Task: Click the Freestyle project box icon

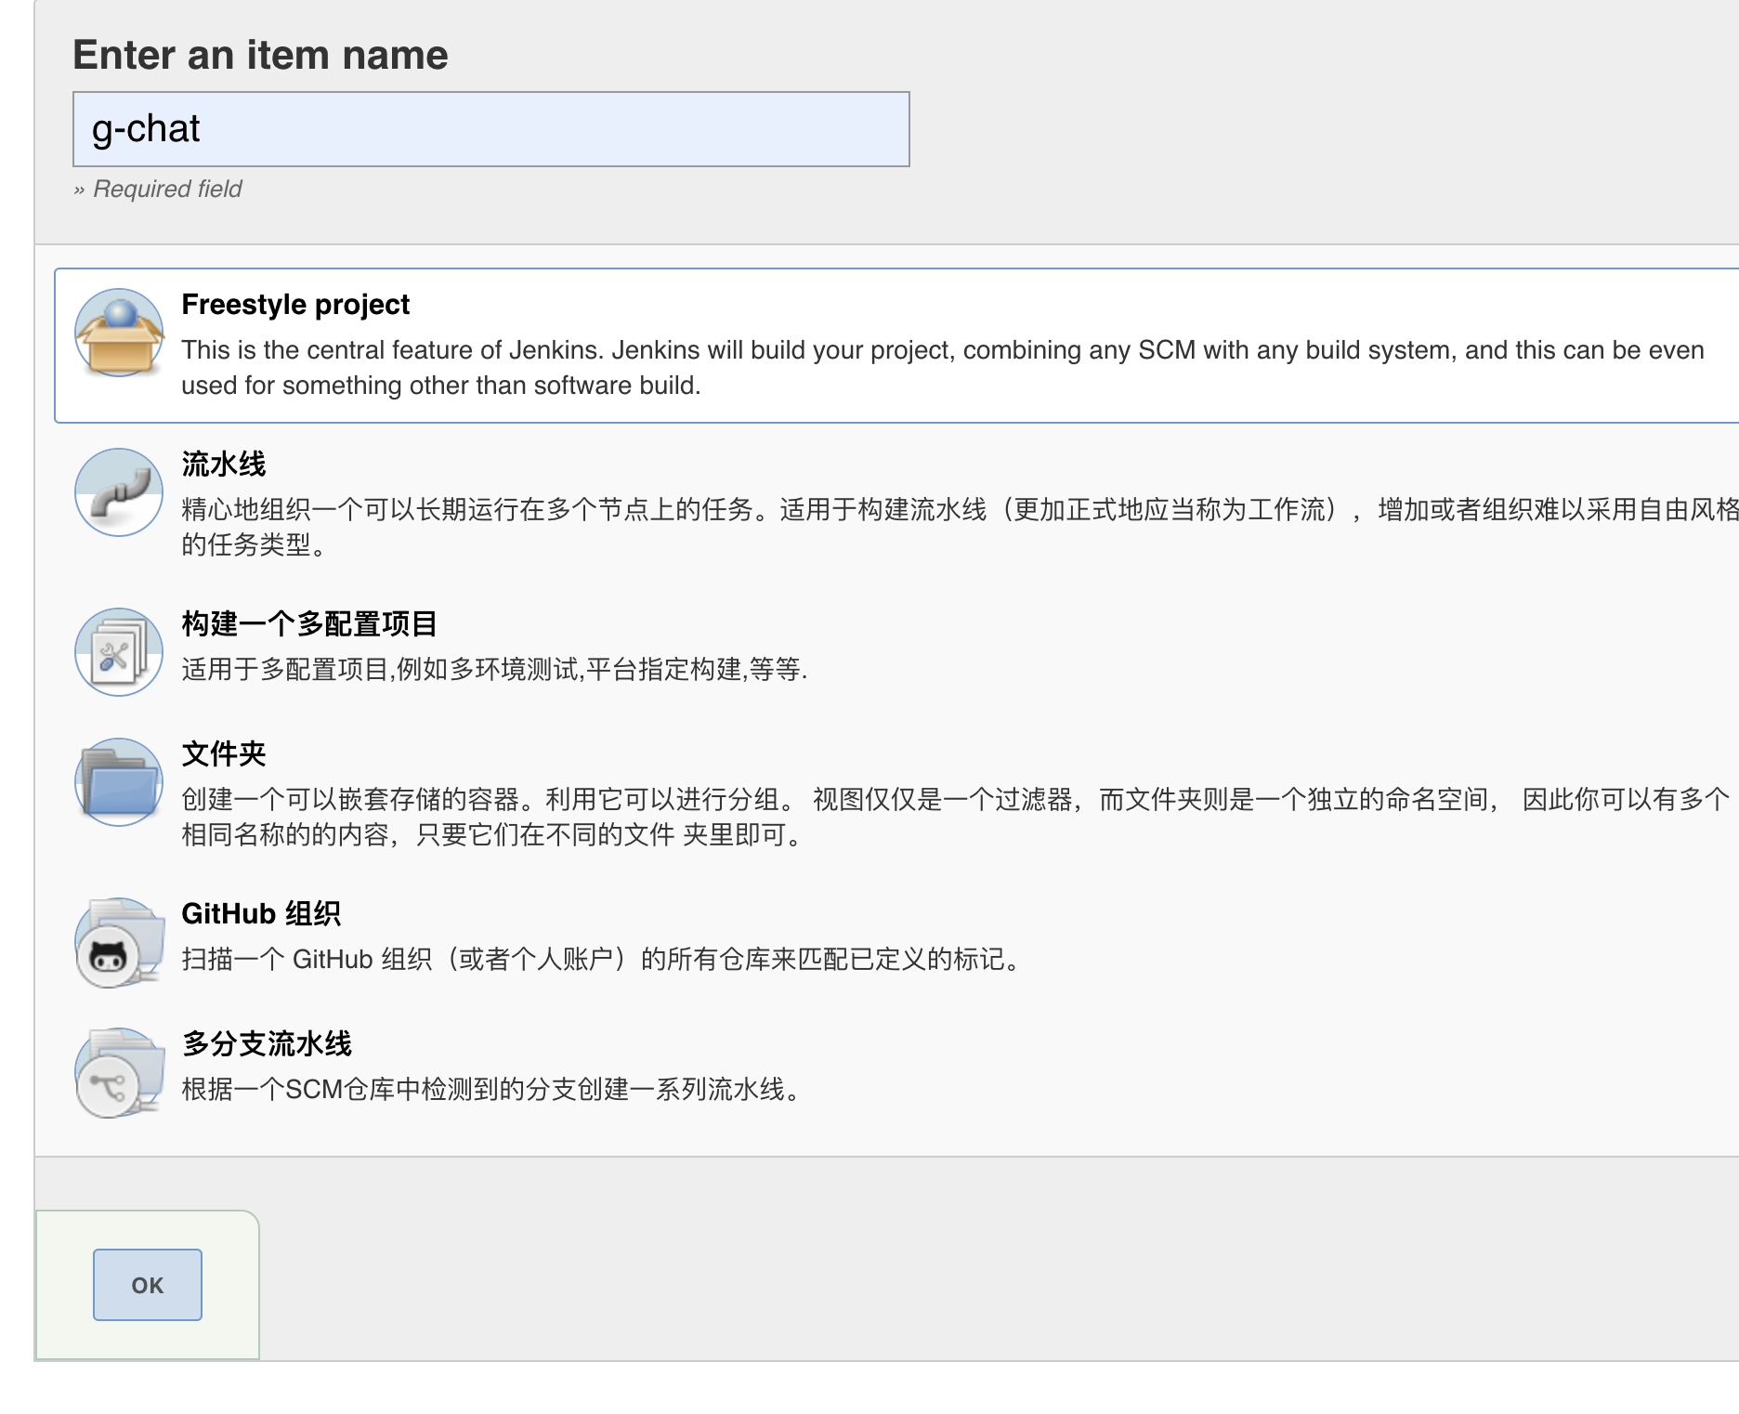Action: coord(119,333)
